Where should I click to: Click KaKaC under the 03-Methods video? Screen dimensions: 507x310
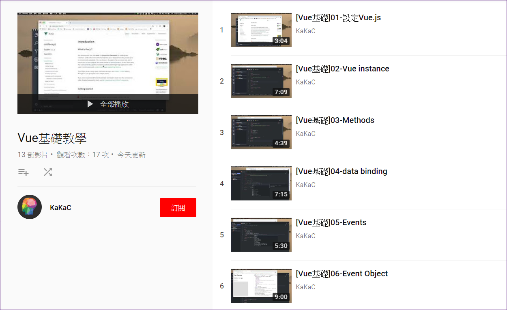[x=305, y=134]
